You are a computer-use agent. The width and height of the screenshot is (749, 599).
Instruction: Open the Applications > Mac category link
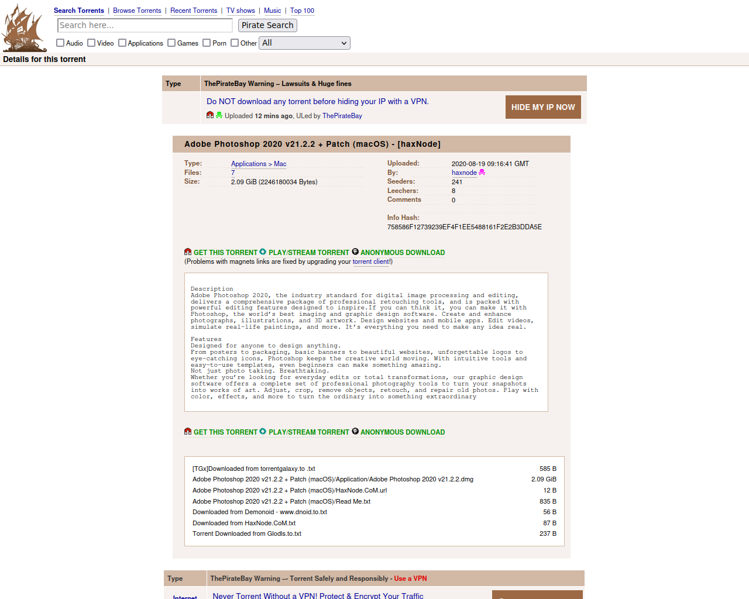[x=259, y=164]
